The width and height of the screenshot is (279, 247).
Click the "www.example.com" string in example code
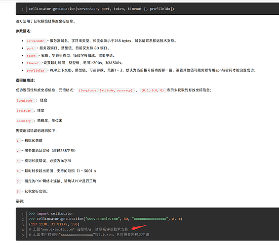click(103, 219)
